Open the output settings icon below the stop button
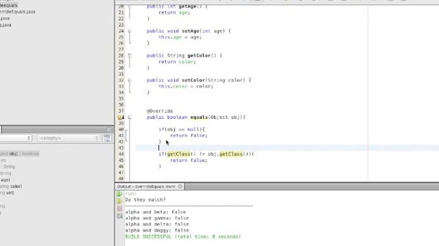Viewport: 439px width, 246px height. [x=119, y=216]
